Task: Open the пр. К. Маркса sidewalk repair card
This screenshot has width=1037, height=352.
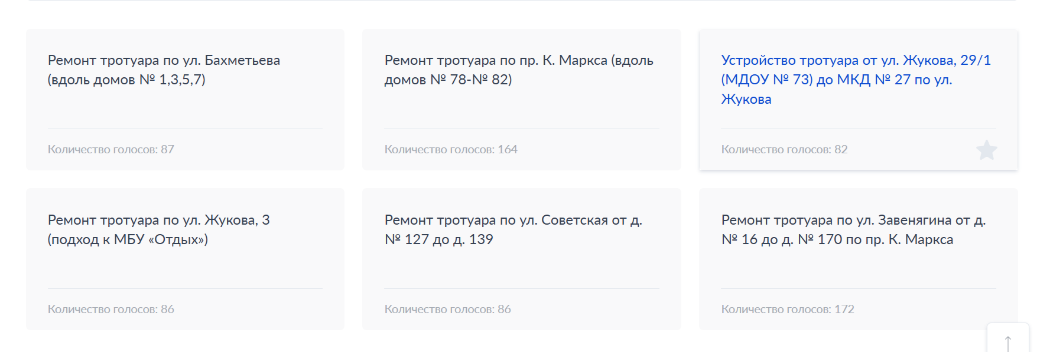Action: tap(521, 100)
